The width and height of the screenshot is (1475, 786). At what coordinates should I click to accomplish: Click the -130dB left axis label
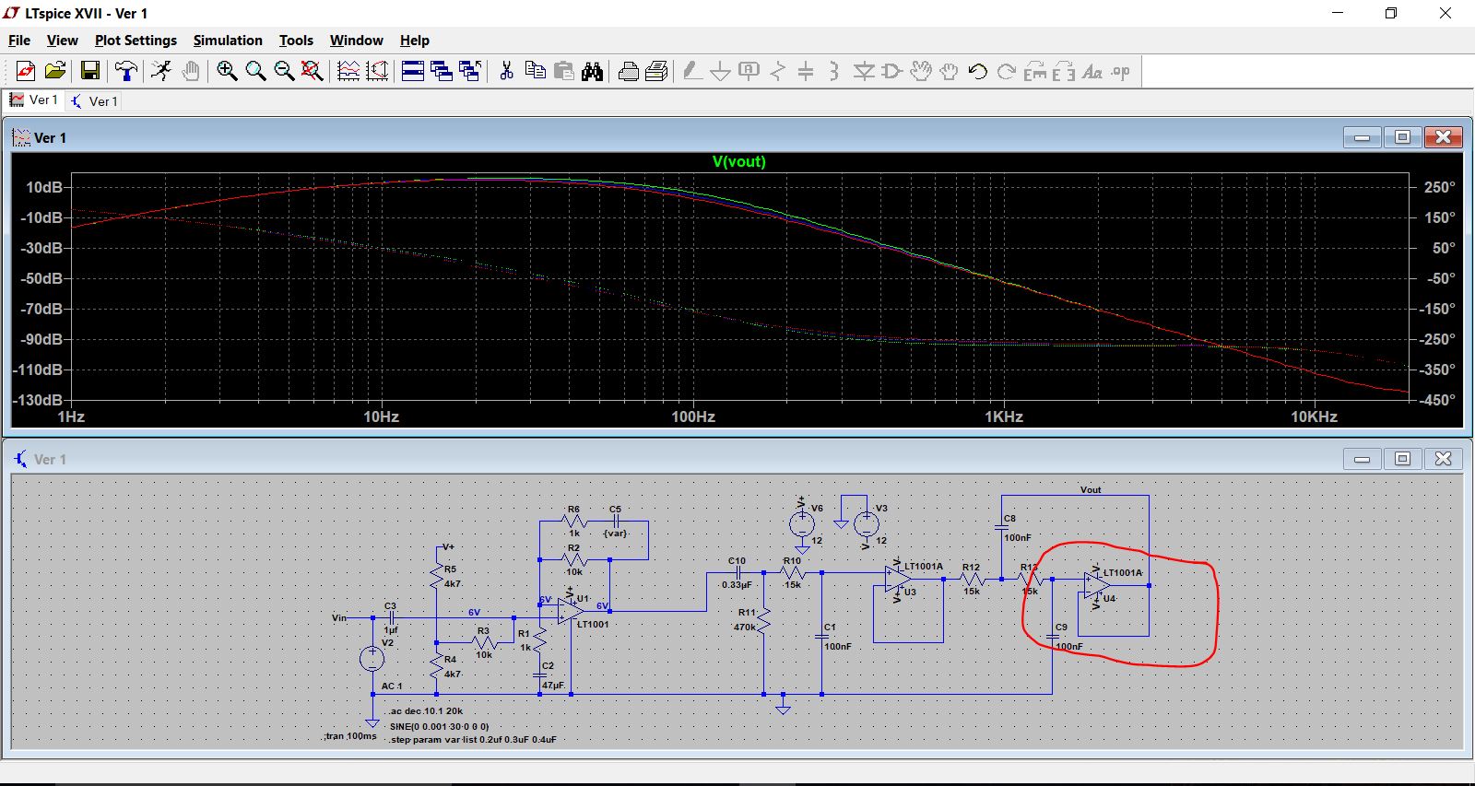pos(38,400)
